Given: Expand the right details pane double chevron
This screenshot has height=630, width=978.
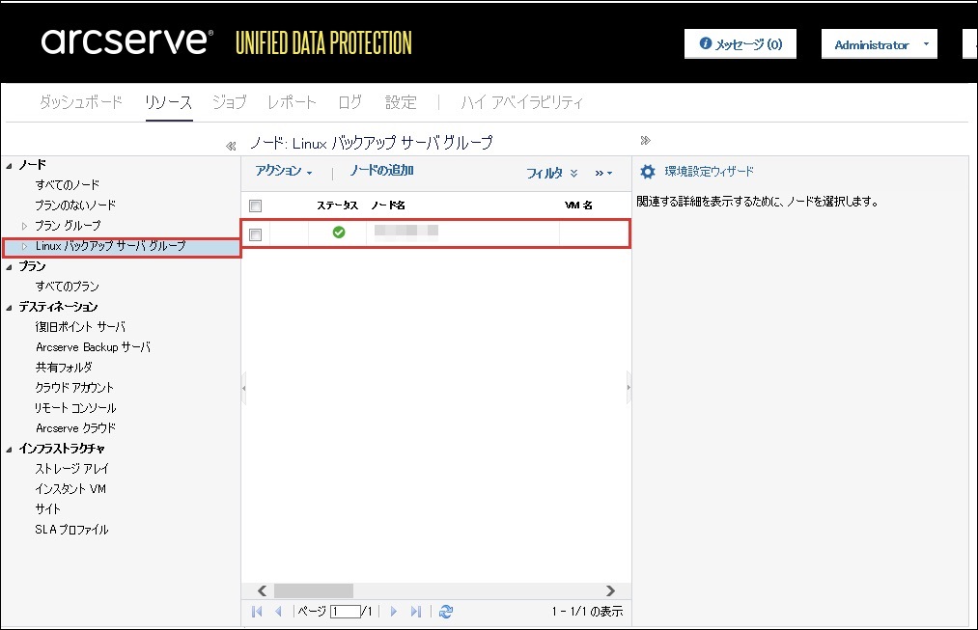Looking at the screenshot, I should click(x=646, y=140).
